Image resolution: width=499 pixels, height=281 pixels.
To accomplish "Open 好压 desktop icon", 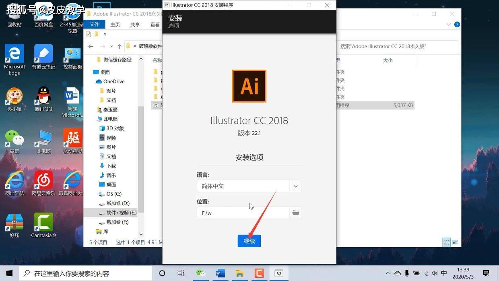I will [x=14, y=225].
